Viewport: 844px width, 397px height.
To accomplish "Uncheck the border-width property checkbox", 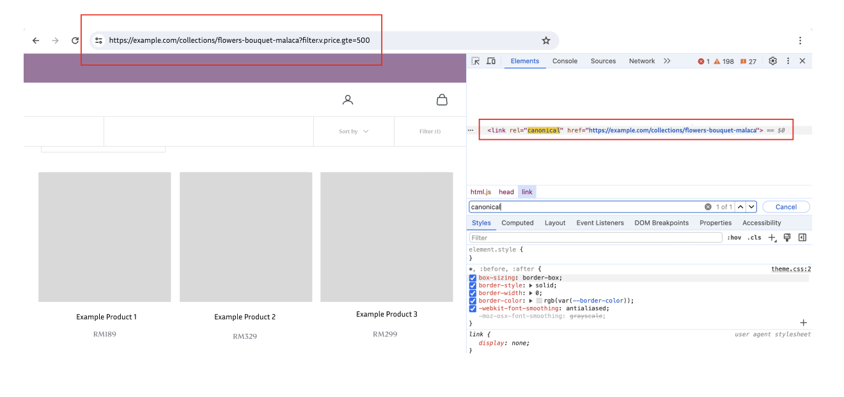I will pos(473,294).
